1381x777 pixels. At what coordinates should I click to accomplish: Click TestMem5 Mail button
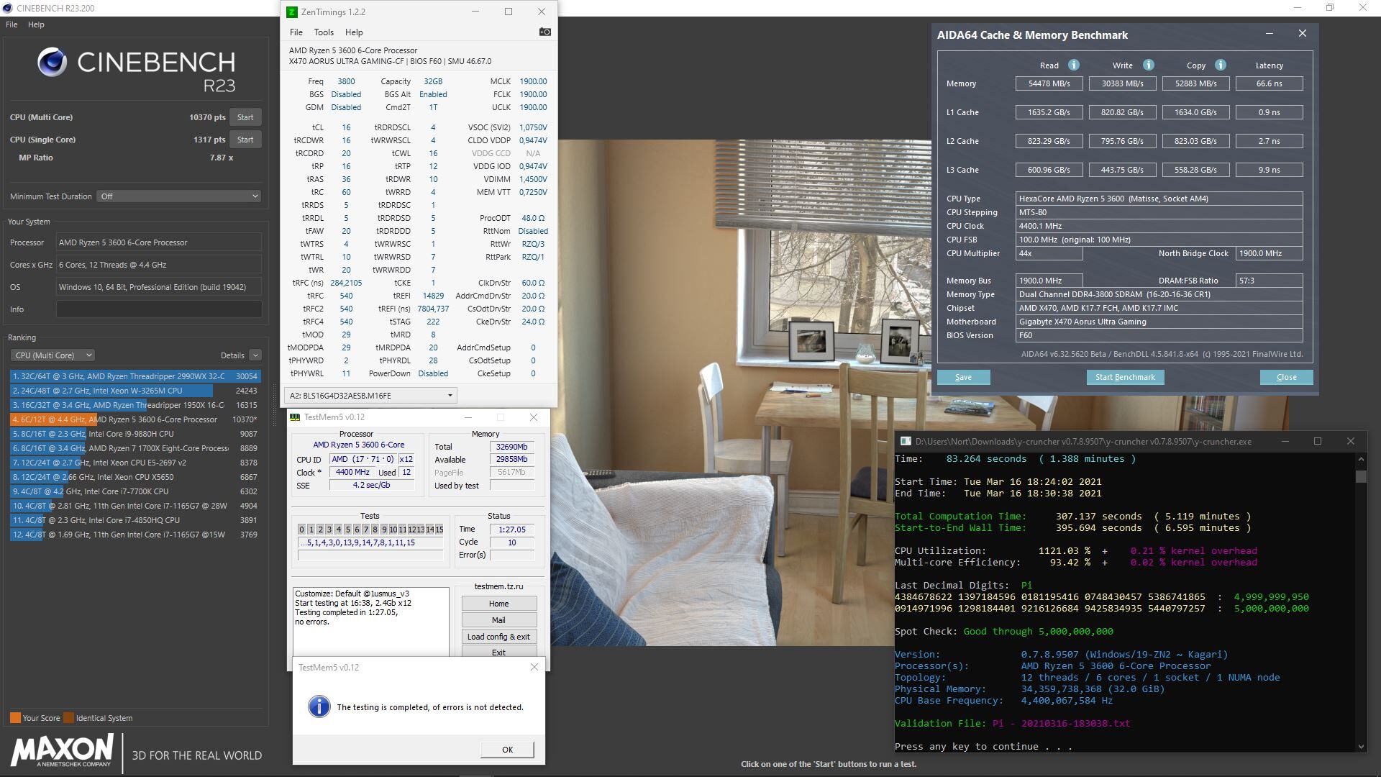tap(498, 620)
